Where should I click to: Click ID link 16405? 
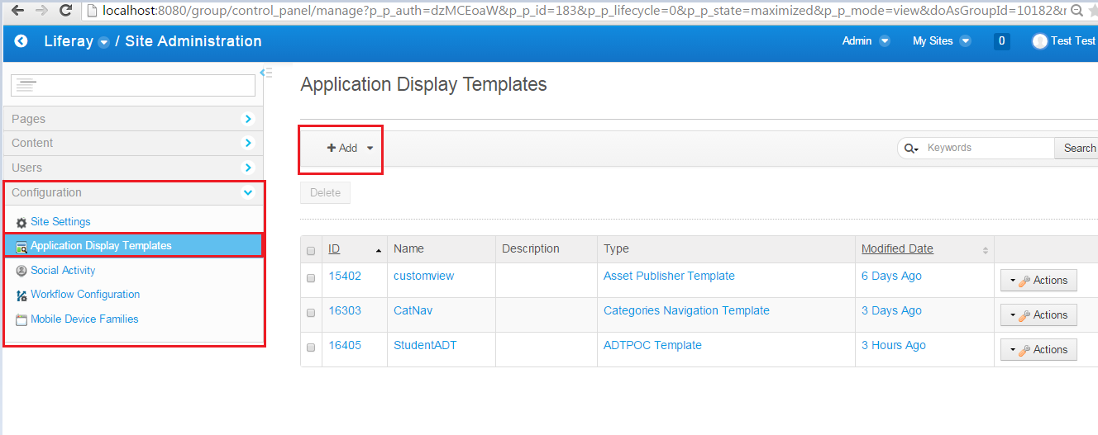point(345,346)
